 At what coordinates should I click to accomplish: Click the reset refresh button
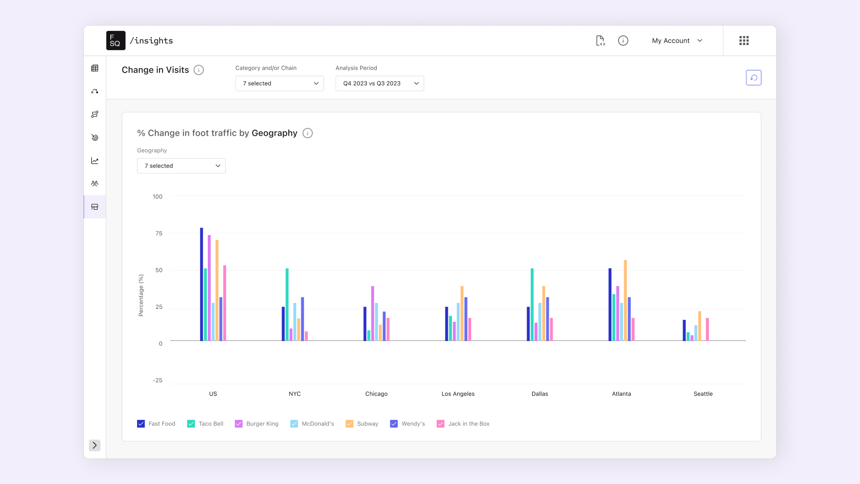coord(753,78)
